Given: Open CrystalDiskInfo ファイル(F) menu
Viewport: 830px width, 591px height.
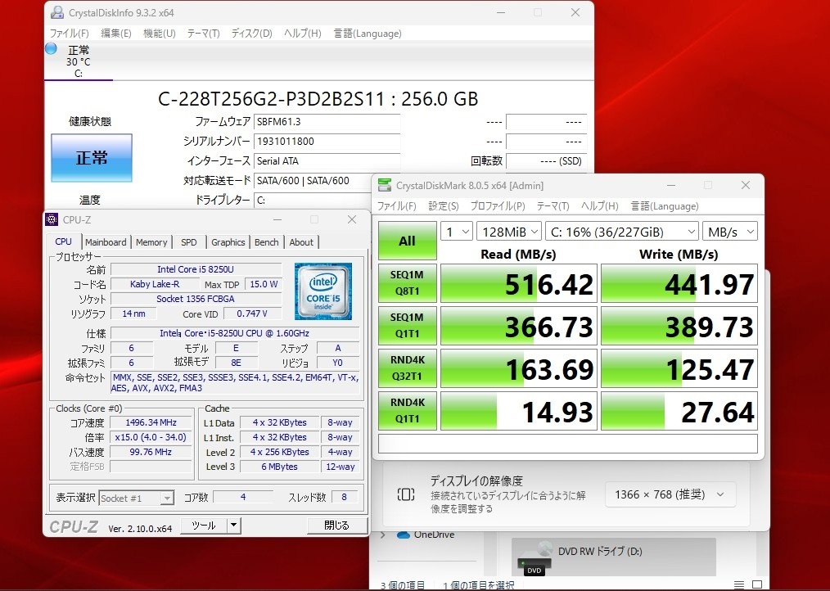Looking at the screenshot, I should [69, 34].
